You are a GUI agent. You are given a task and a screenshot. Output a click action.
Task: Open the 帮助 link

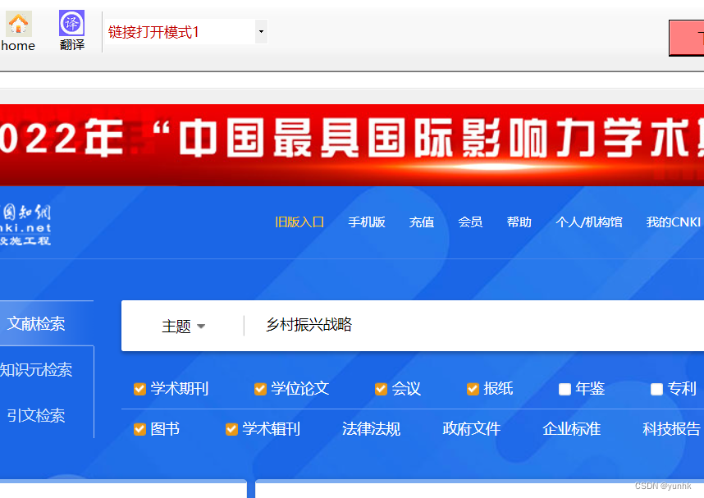click(x=519, y=222)
